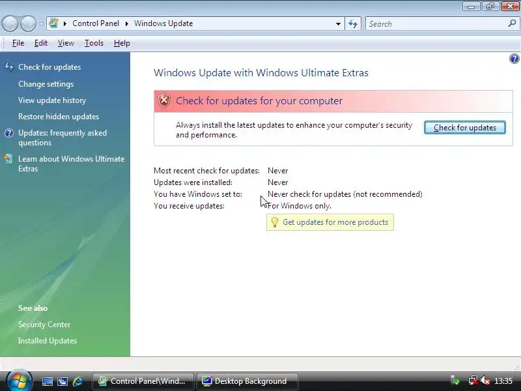The image size is (521, 391).
Task: Click the blue help question mark icon
Action: [x=514, y=59]
